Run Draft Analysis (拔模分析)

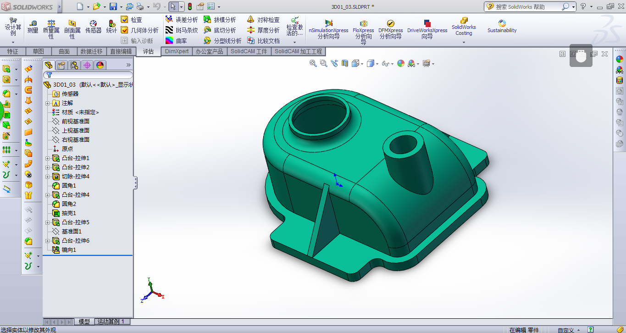tap(220, 20)
